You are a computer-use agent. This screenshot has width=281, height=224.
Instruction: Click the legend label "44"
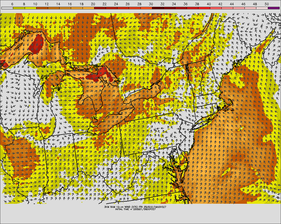tap(232, 4)
